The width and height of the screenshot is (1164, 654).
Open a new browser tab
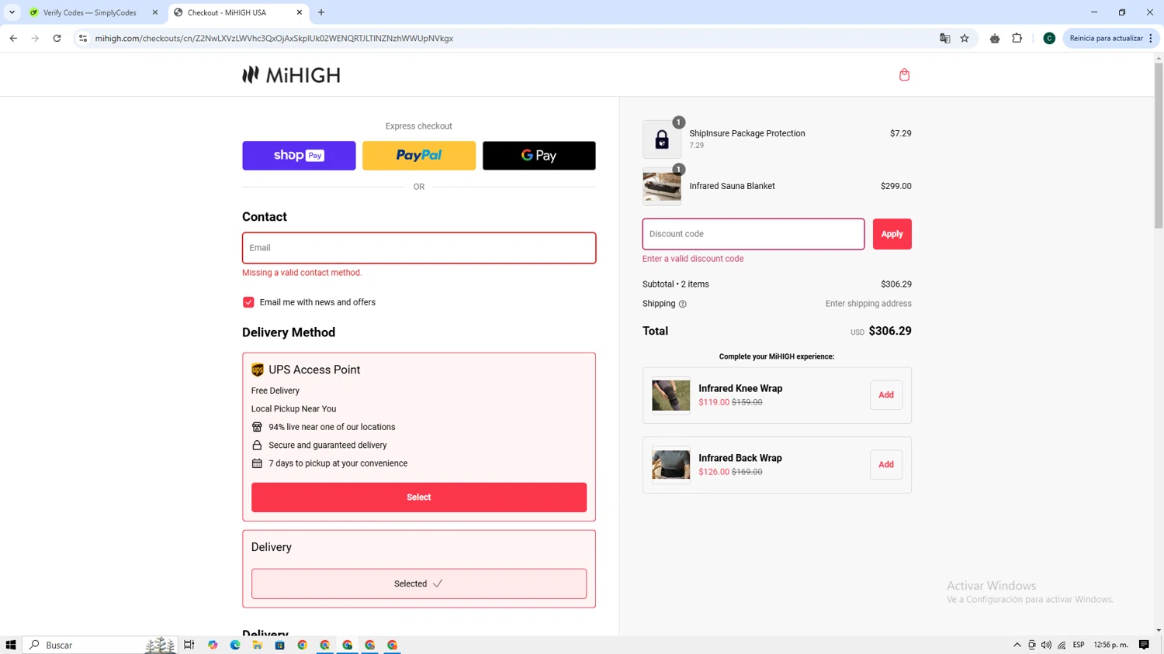point(321,12)
